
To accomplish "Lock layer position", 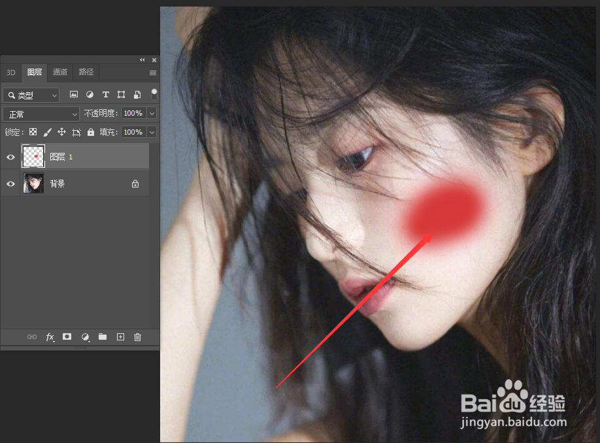I will (61, 132).
